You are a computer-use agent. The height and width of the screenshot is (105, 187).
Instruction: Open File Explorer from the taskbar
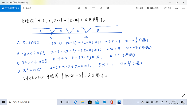tap(82, 102)
